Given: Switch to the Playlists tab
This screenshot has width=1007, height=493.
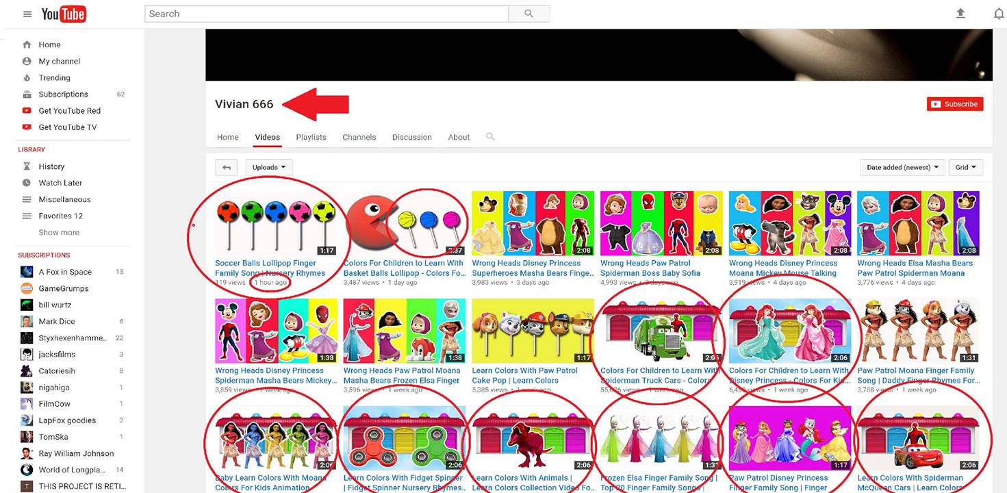Looking at the screenshot, I should [311, 137].
